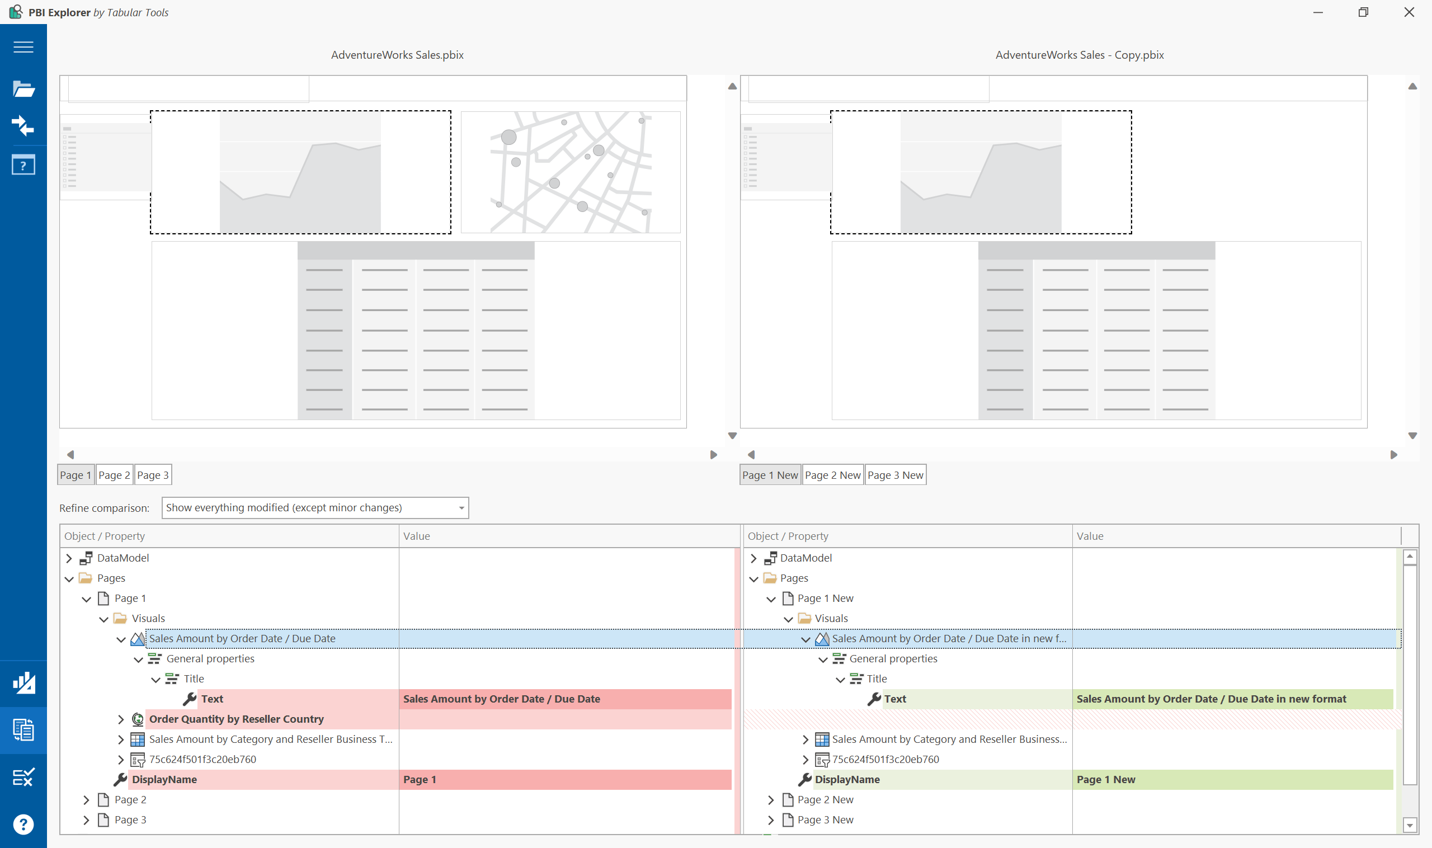Click the open file folder icon
Screen dimensions: 1432x848
tap(23, 88)
